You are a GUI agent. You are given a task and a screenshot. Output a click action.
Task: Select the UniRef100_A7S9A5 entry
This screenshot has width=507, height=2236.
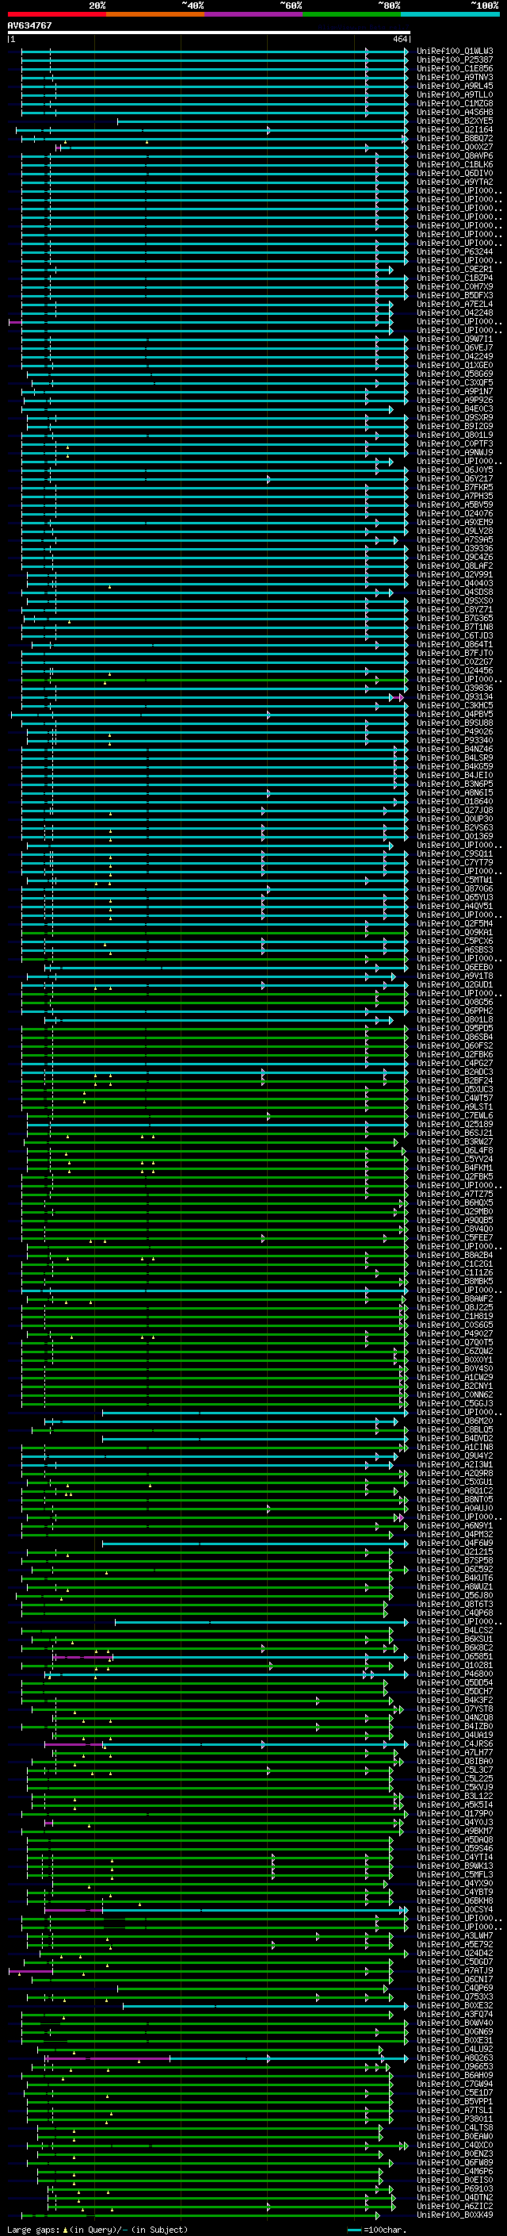454,540
